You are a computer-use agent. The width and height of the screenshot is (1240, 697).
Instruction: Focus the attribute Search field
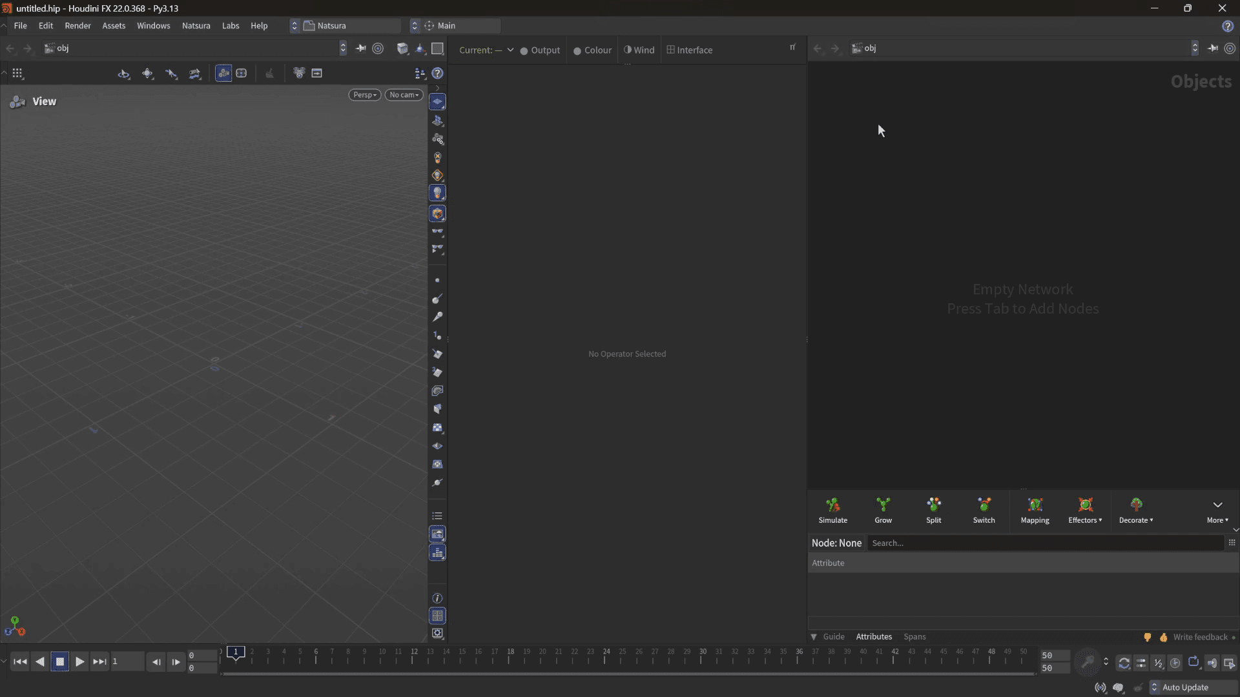coord(1045,543)
